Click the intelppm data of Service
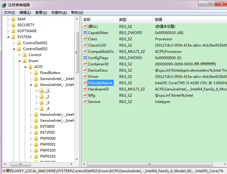Screen dimensions: 227x174 click(162, 102)
